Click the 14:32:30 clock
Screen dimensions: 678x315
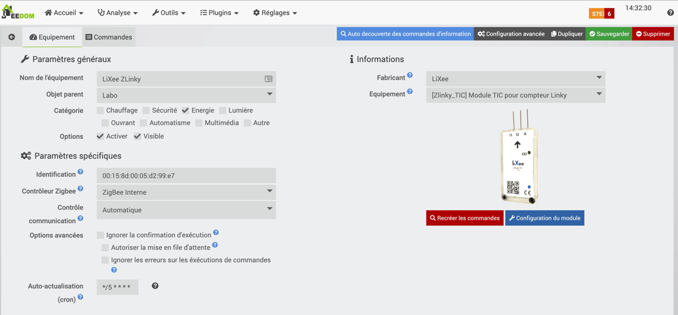click(x=638, y=8)
